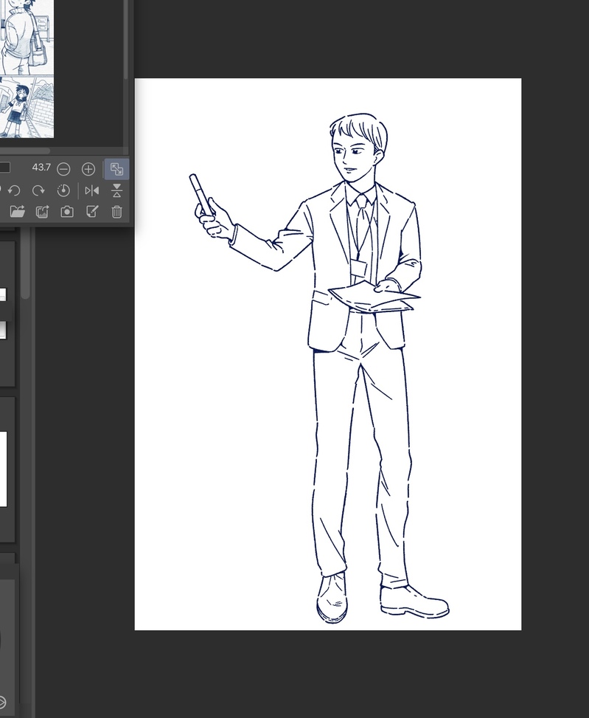
Task: Zoom in the sub view image
Action: click(88, 169)
